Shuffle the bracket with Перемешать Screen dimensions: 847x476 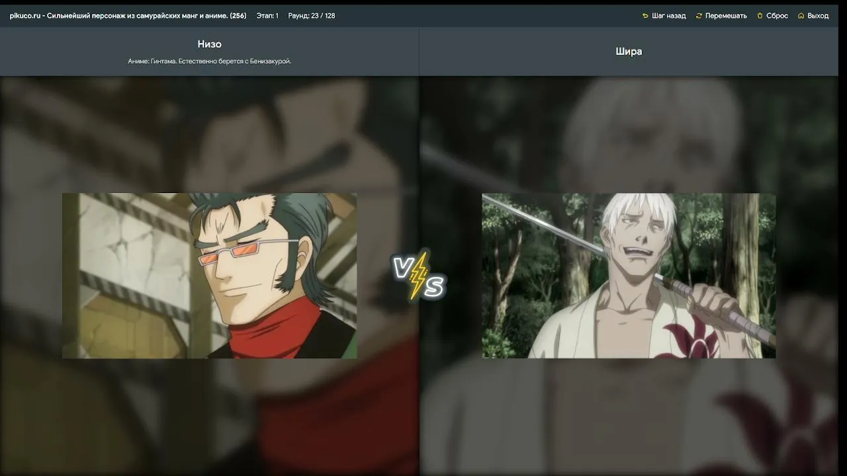pos(721,16)
